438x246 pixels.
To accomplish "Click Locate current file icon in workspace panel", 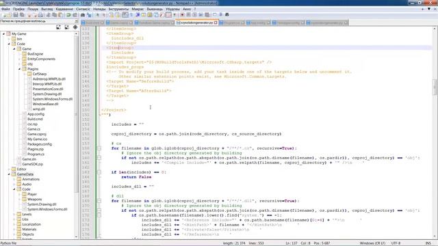I will point(75,27).
